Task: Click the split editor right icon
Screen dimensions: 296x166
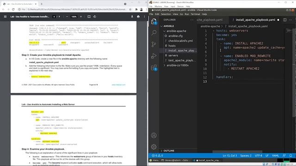Action: coord(284,20)
